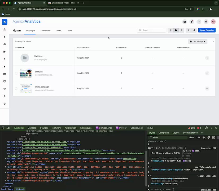Click the monitor icon in the left sidebar

[5, 81]
